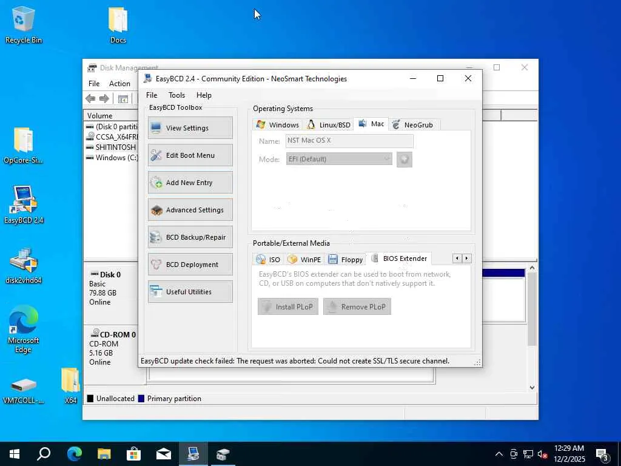Image resolution: width=621 pixels, height=466 pixels.
Task: Switch to the Windows OS tab
Action: click(278, 124)
